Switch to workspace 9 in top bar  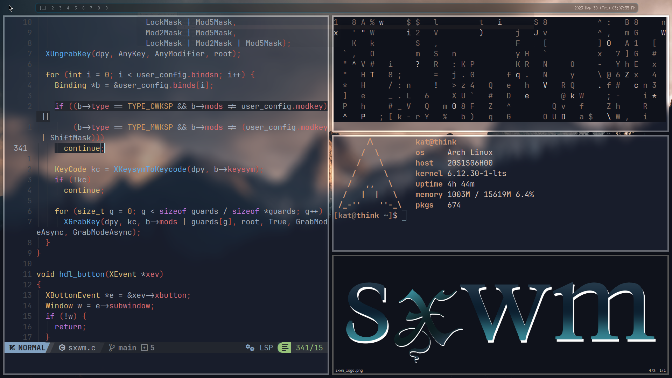coord(106,8)
